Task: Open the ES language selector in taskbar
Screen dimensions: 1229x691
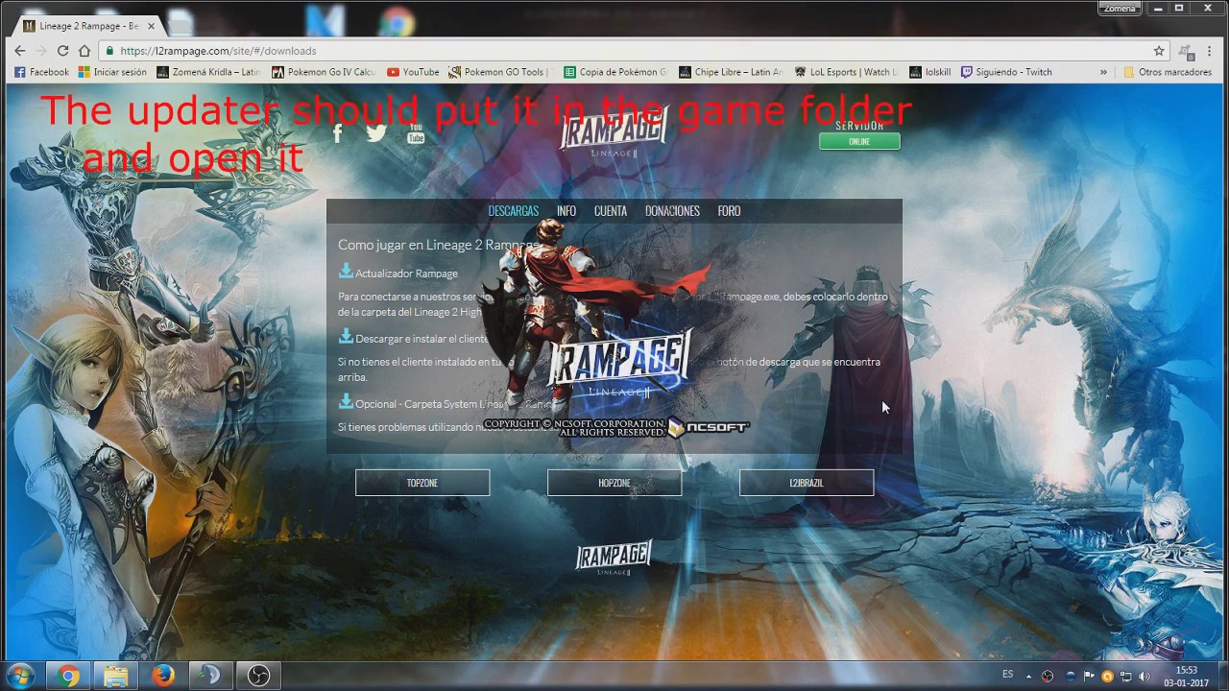Action: point(1007,676)
